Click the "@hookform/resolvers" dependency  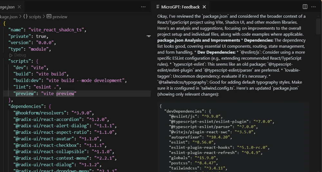(40, 113)
